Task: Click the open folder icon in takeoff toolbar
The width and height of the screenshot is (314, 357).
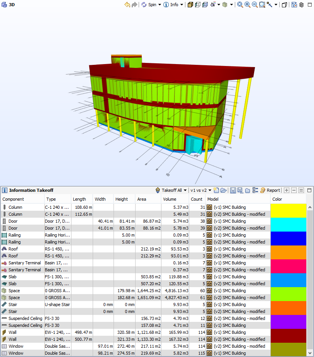Action: pyautogui.click(x=224, y=190)
